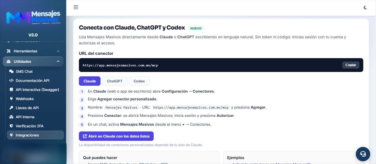Screen dimensions: 376x164
Task: Click the URL del conector label
Action: click(96, 53)
